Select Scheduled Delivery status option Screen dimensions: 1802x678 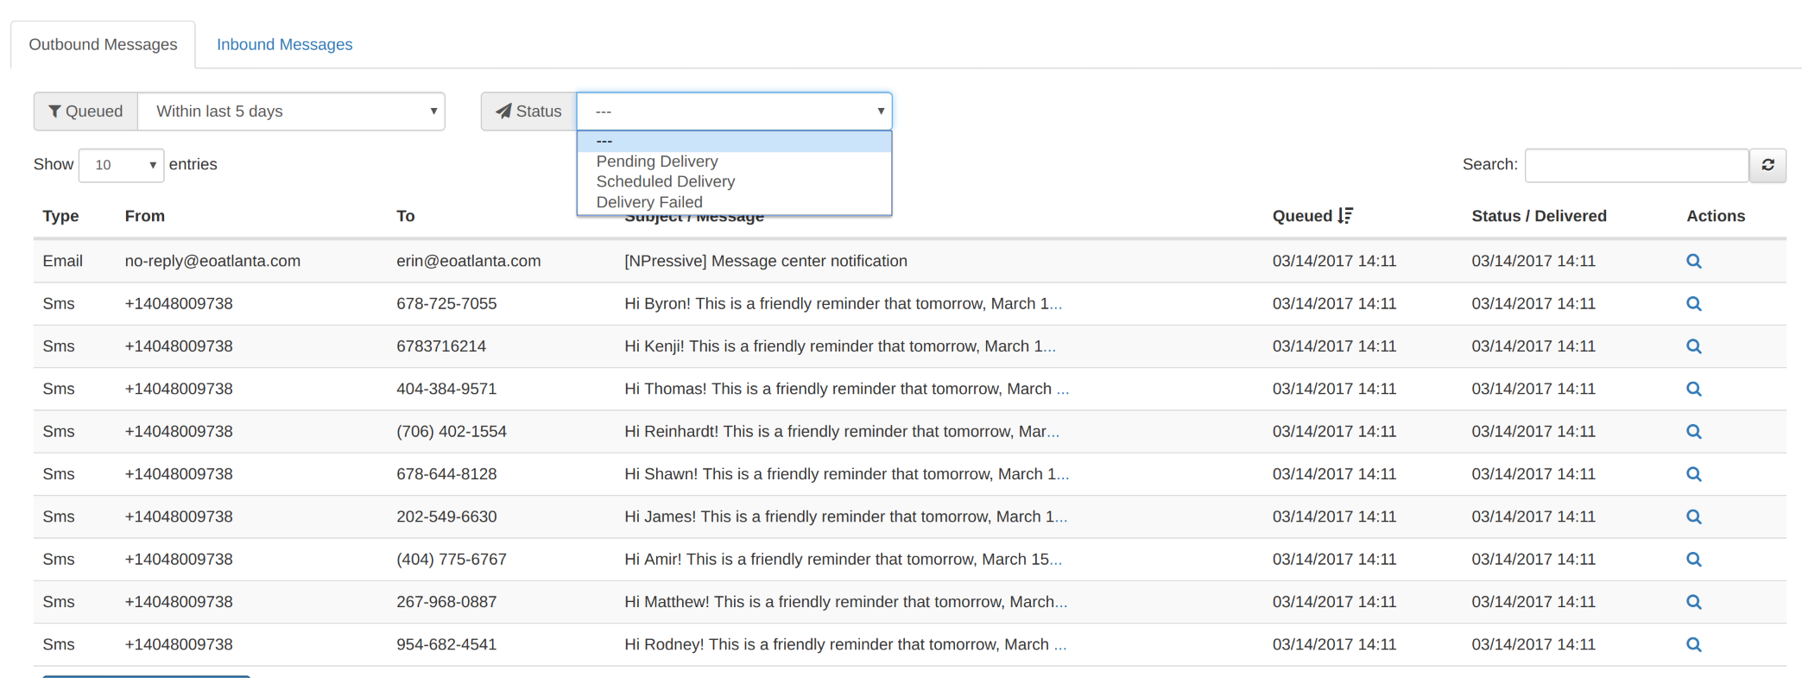tap(734, 181)
